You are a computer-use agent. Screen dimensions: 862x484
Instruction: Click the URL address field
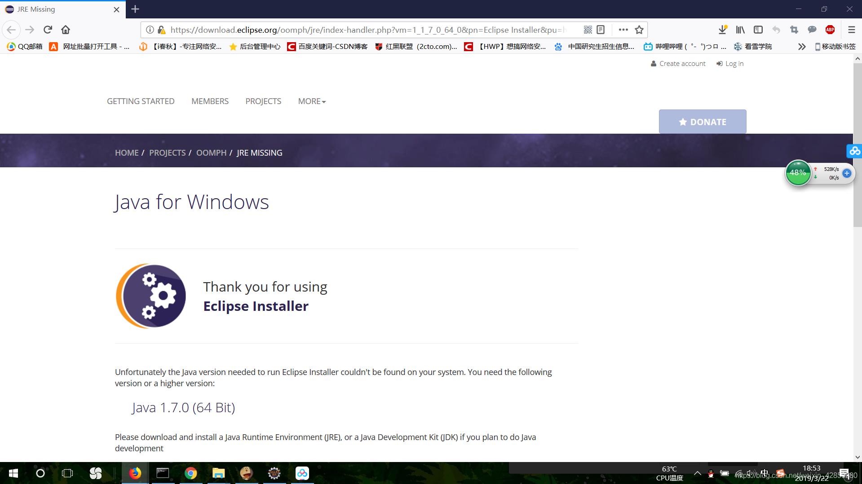(368, 30)
